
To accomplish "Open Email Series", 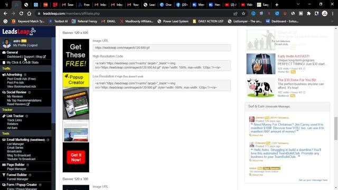I will click(15, 148).
